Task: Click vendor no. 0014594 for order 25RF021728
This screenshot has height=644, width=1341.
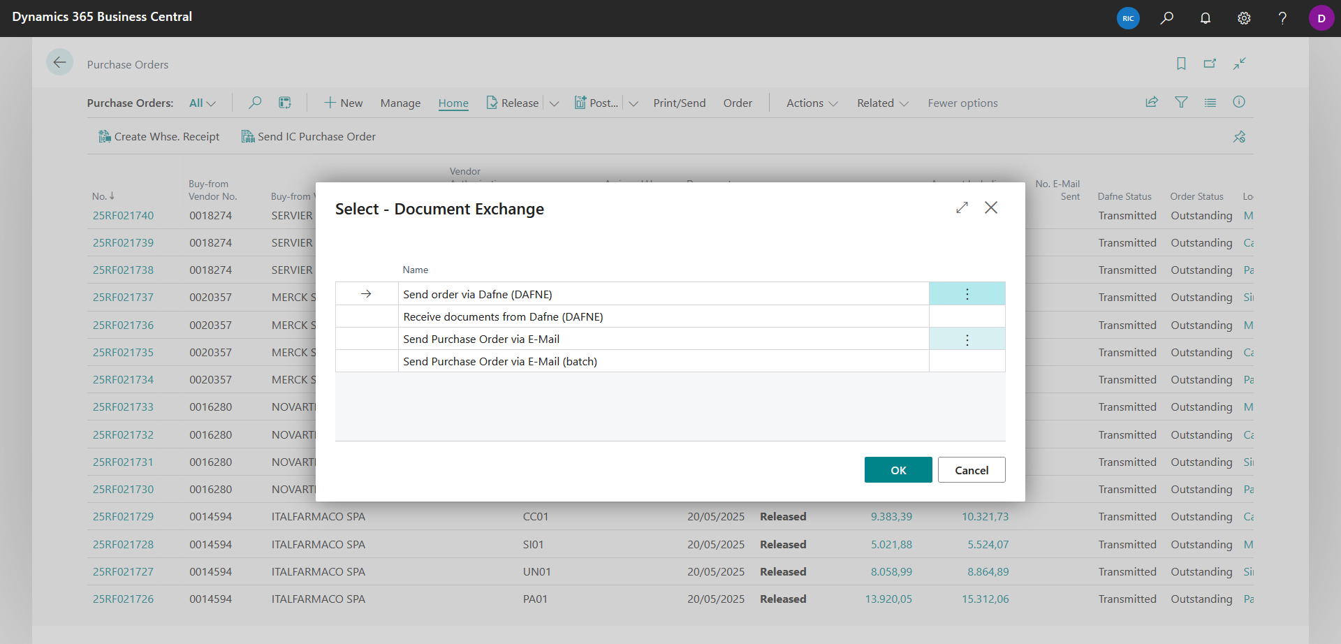Action: point(211,544)
